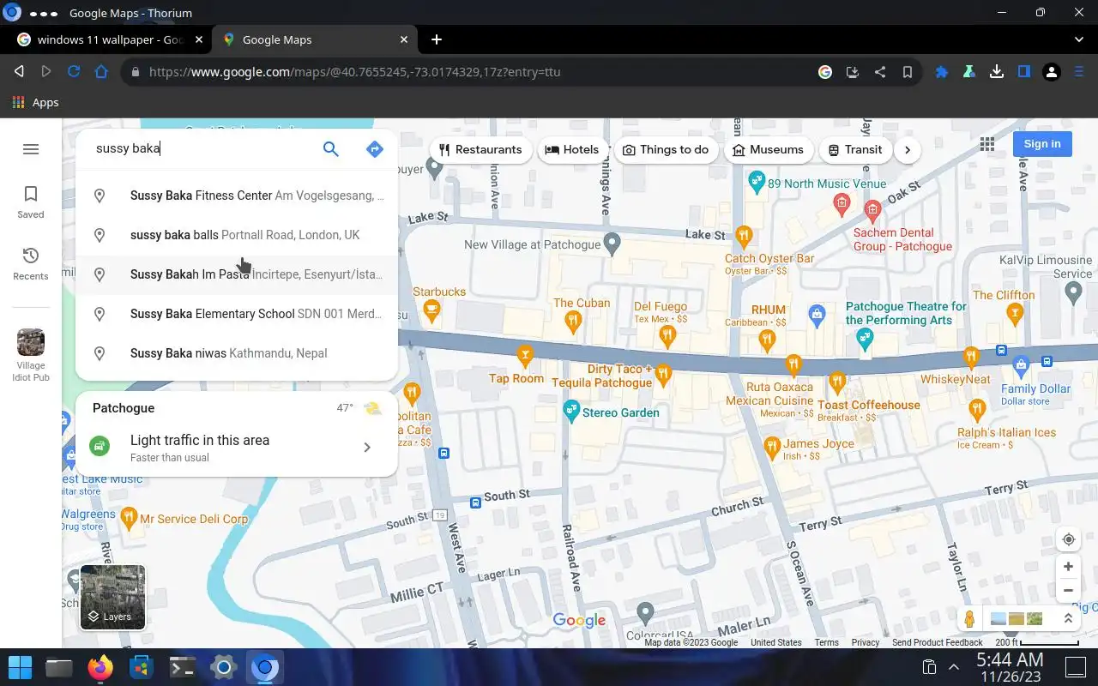Open Mr Service Deli Corp marker
Image resolution: width=1098 pixels, height=686 pixels.
coord(128,517)
